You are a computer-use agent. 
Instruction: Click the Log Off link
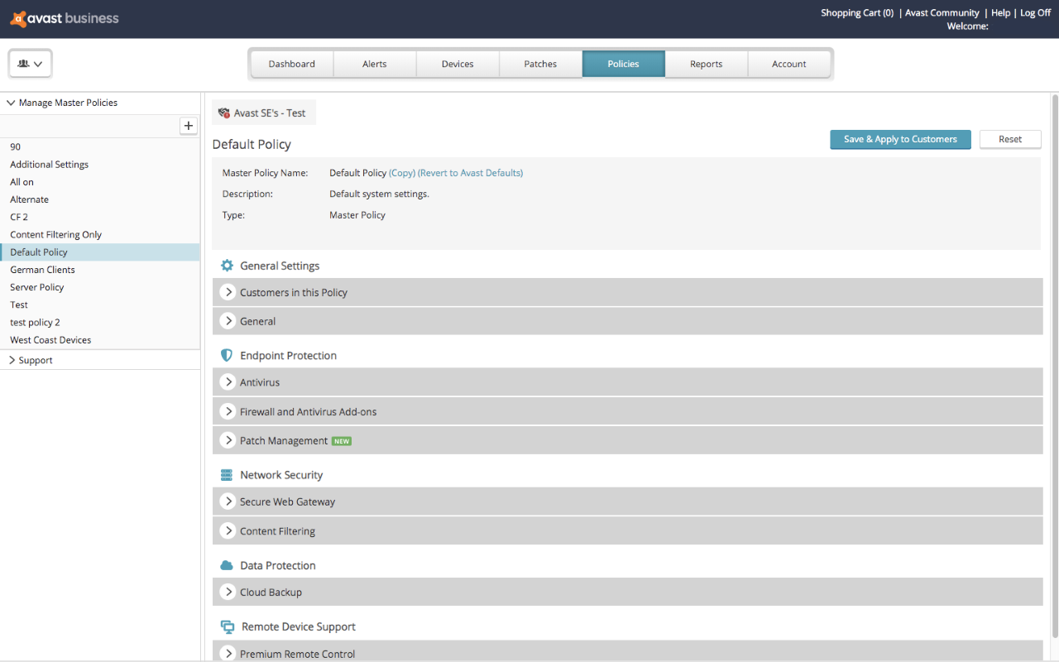(x=1035, y=12)
